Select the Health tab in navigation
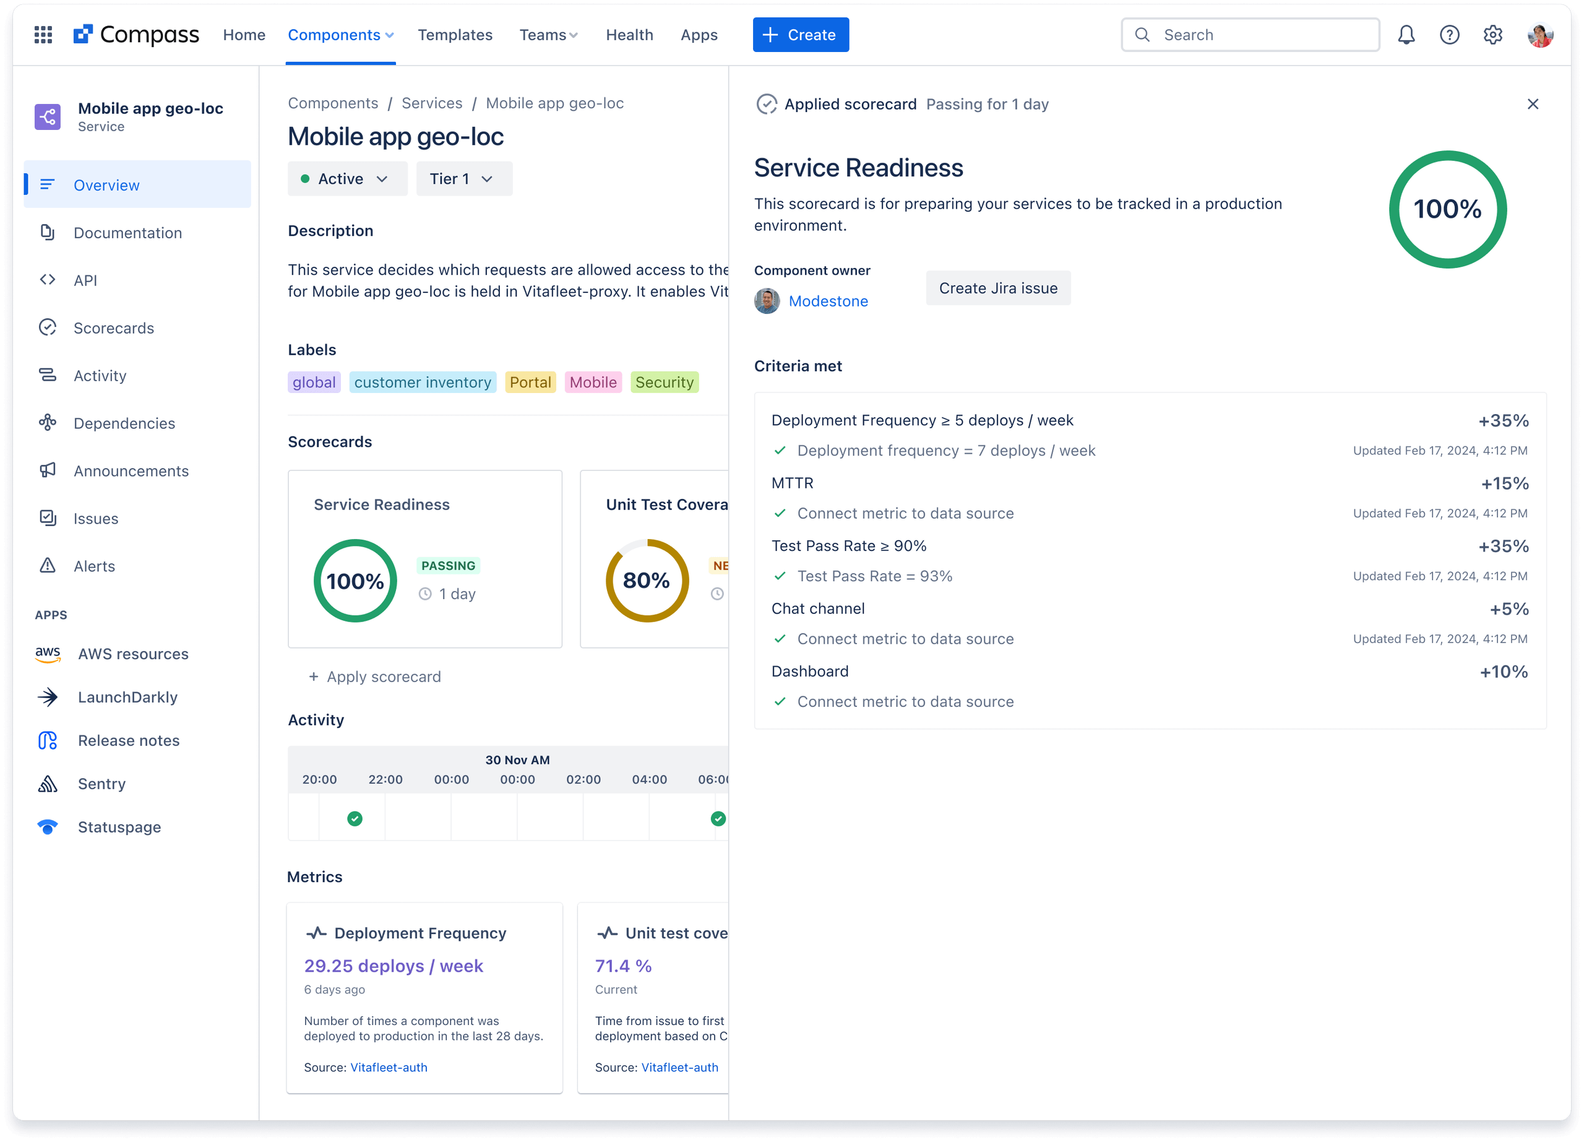 point(629,33)
